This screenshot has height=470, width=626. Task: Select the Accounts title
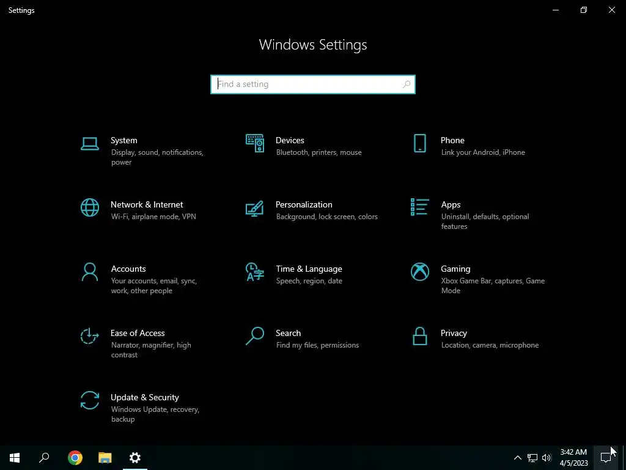(128, 269)
